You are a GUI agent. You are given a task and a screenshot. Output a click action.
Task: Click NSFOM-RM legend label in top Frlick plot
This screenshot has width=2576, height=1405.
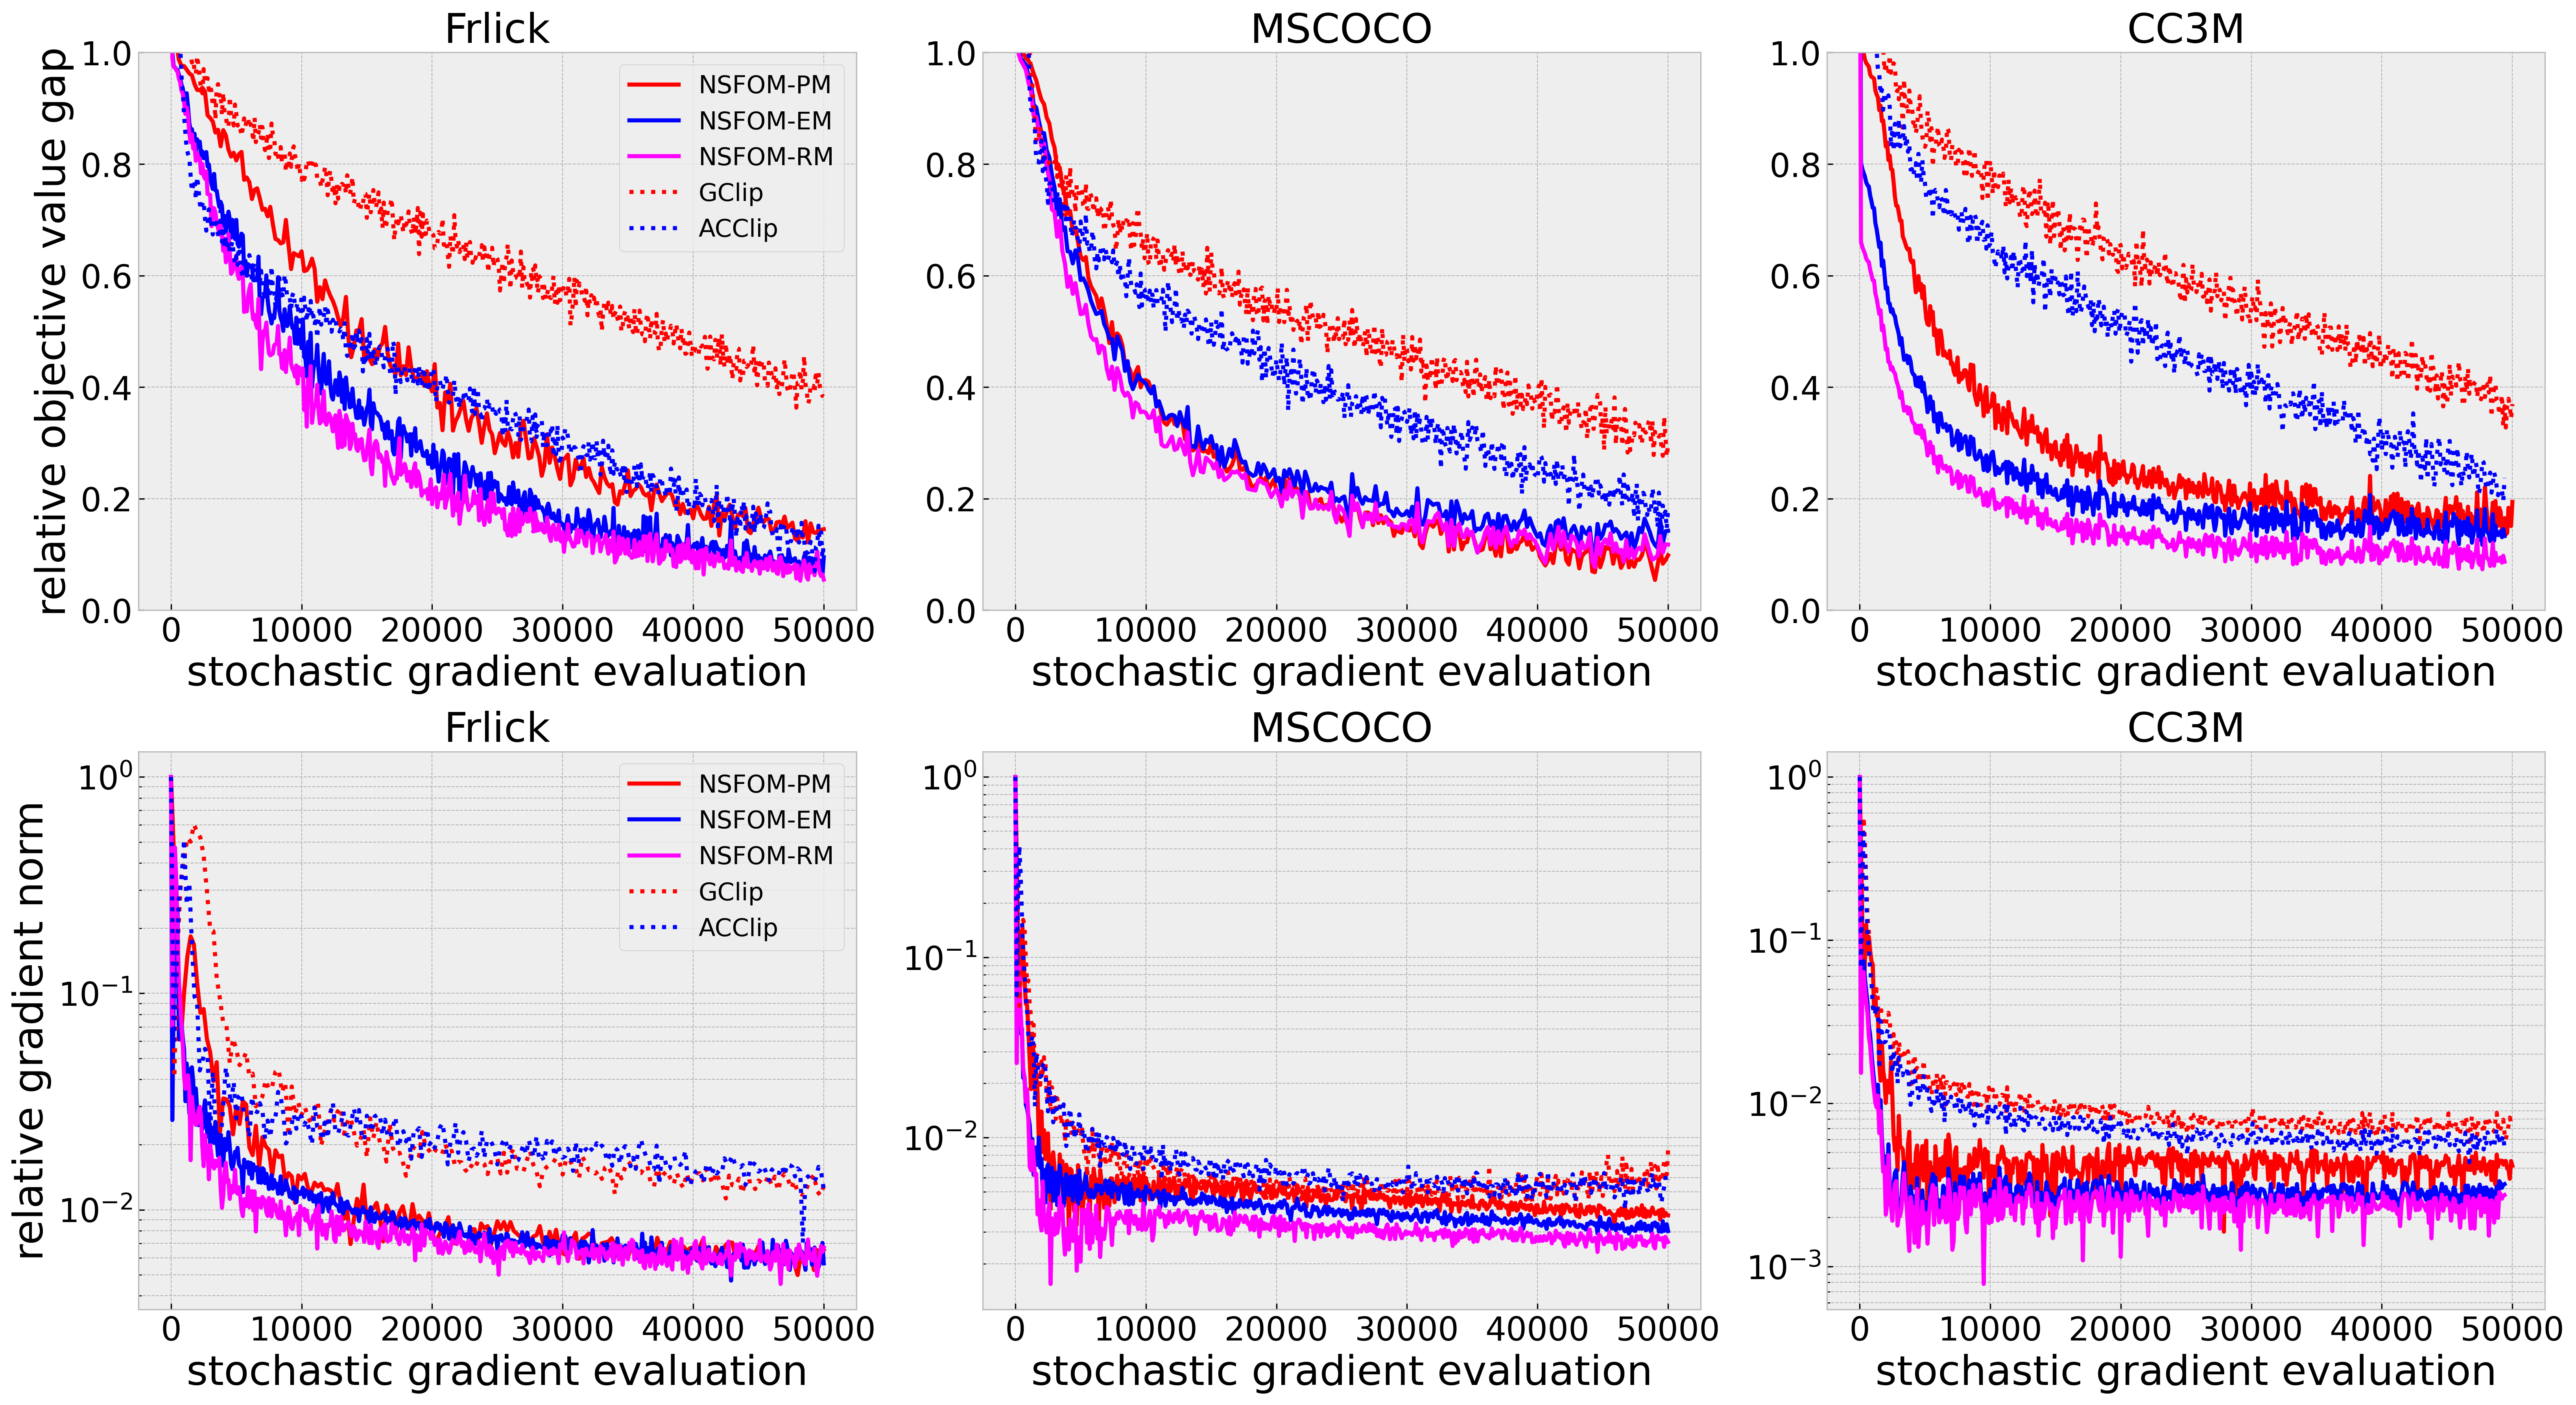coord(765,157)
